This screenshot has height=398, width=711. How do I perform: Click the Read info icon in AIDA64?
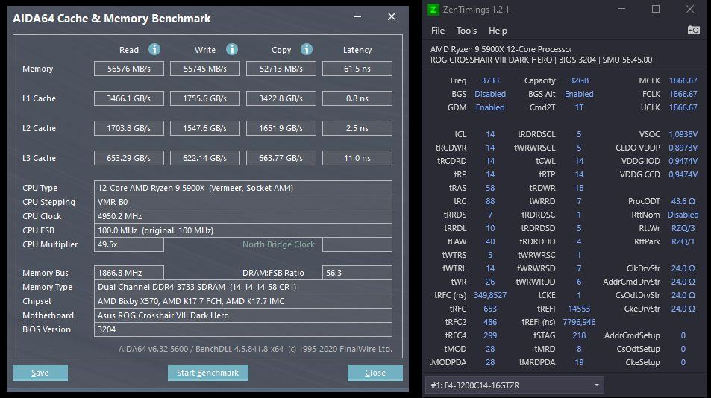click(154, 49)
